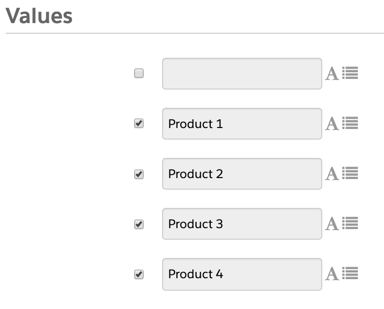The width and height of the screenshot is (384, 309).
Task: Open the A text icon for Product 4
Action: tap(332, 274)
